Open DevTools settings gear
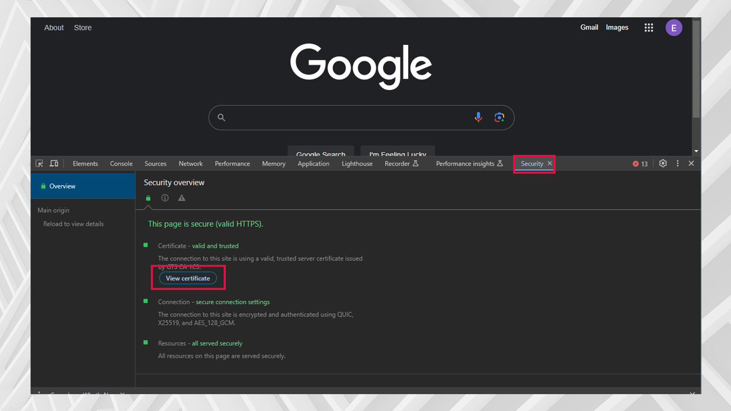This screenshot has height=411, width=731. tap(663, 163)
